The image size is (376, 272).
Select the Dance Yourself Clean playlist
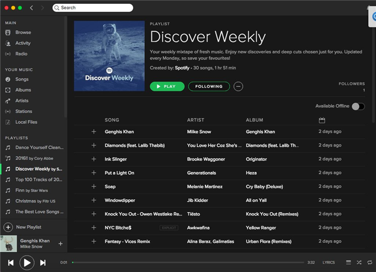point(39,147)
